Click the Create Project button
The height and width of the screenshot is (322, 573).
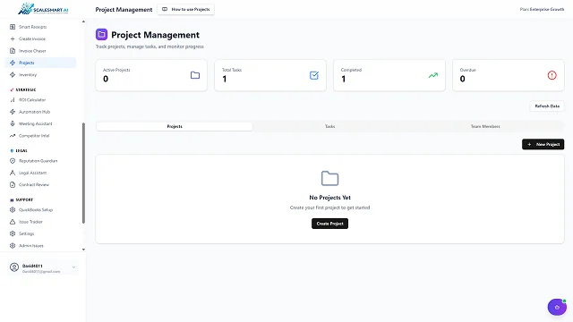[329, 224]
